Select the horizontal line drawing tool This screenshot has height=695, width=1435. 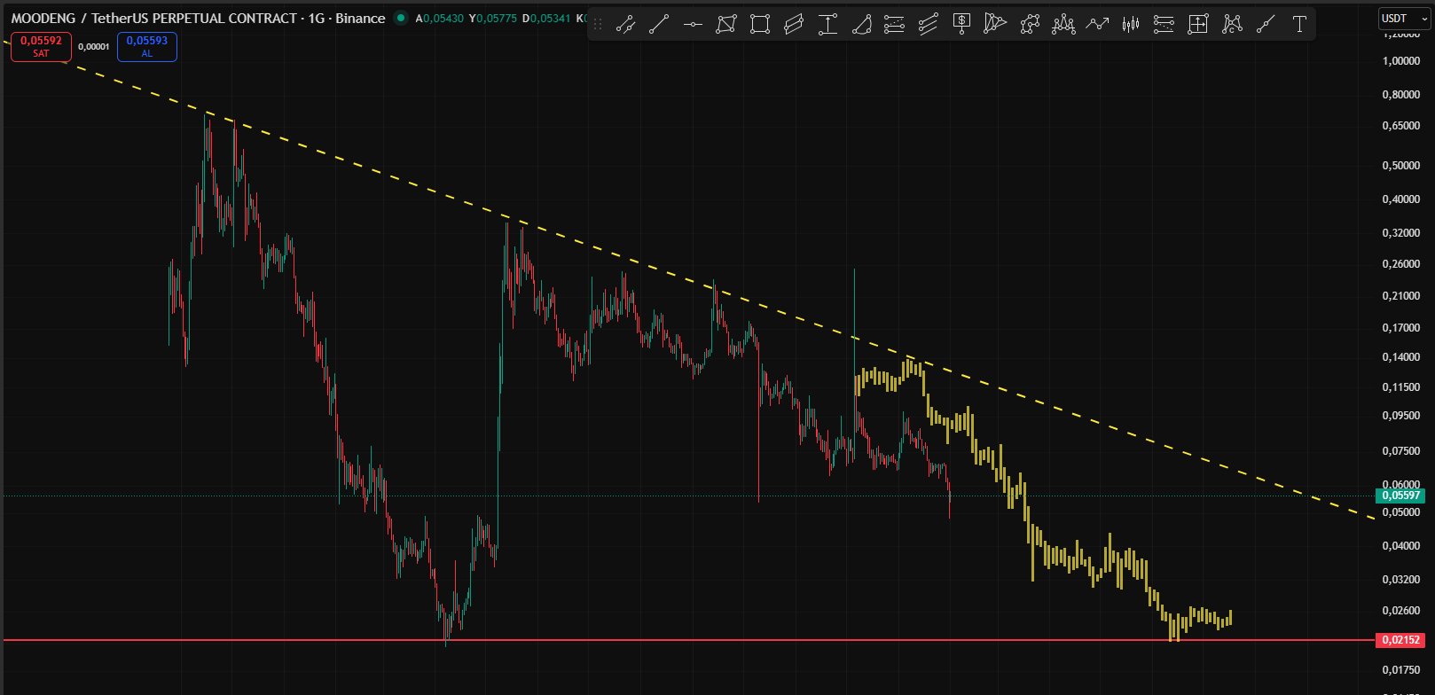point(693,25)
